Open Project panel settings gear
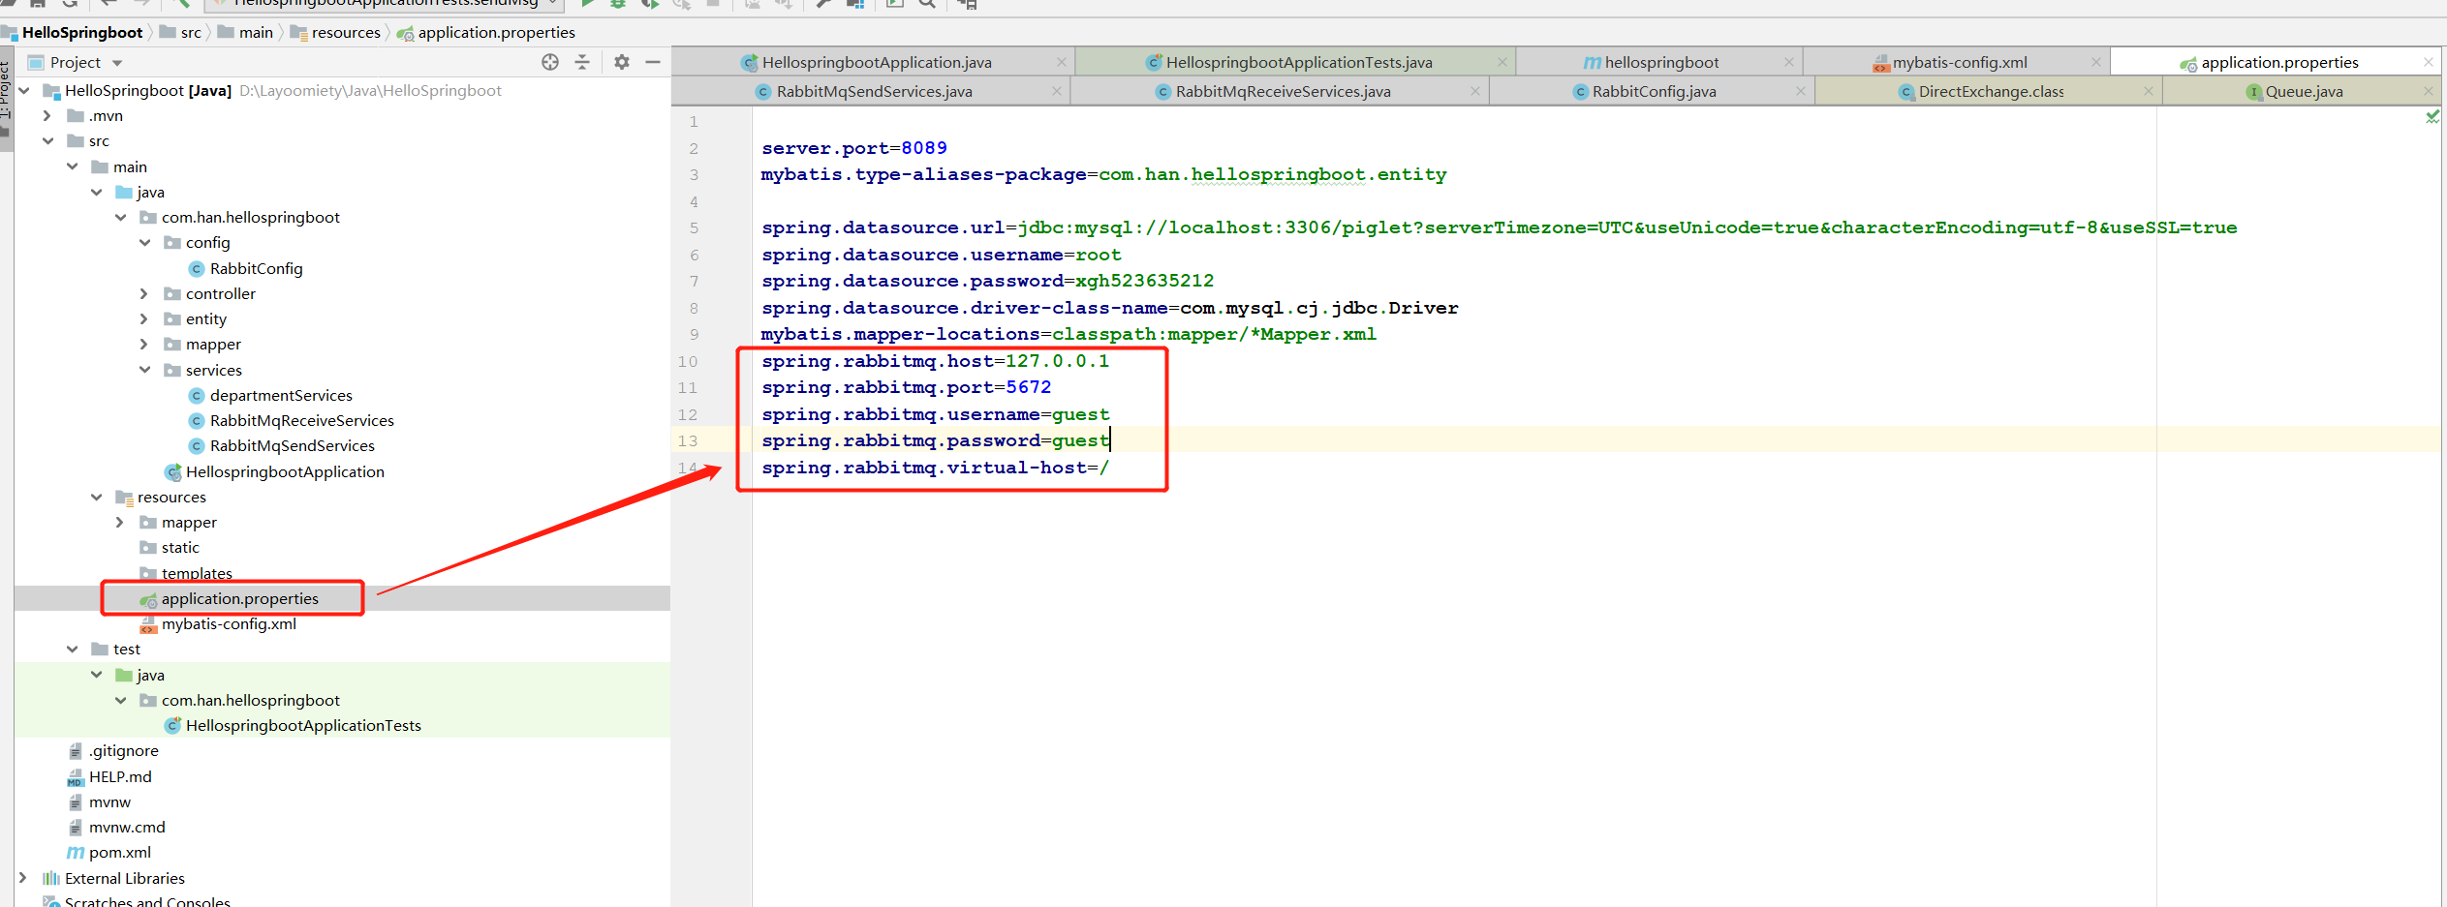Image resolution: width=2447 pixels, height=907 pixels. [x=622, y=62]
